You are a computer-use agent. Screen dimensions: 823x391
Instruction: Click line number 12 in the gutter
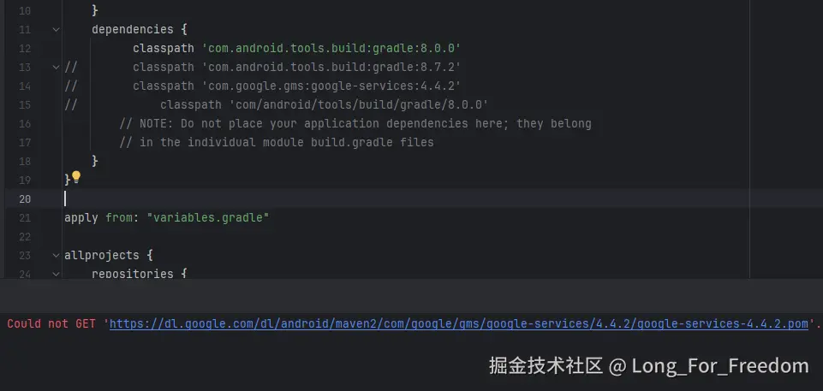pyautogui.click(x=25, y=49)
